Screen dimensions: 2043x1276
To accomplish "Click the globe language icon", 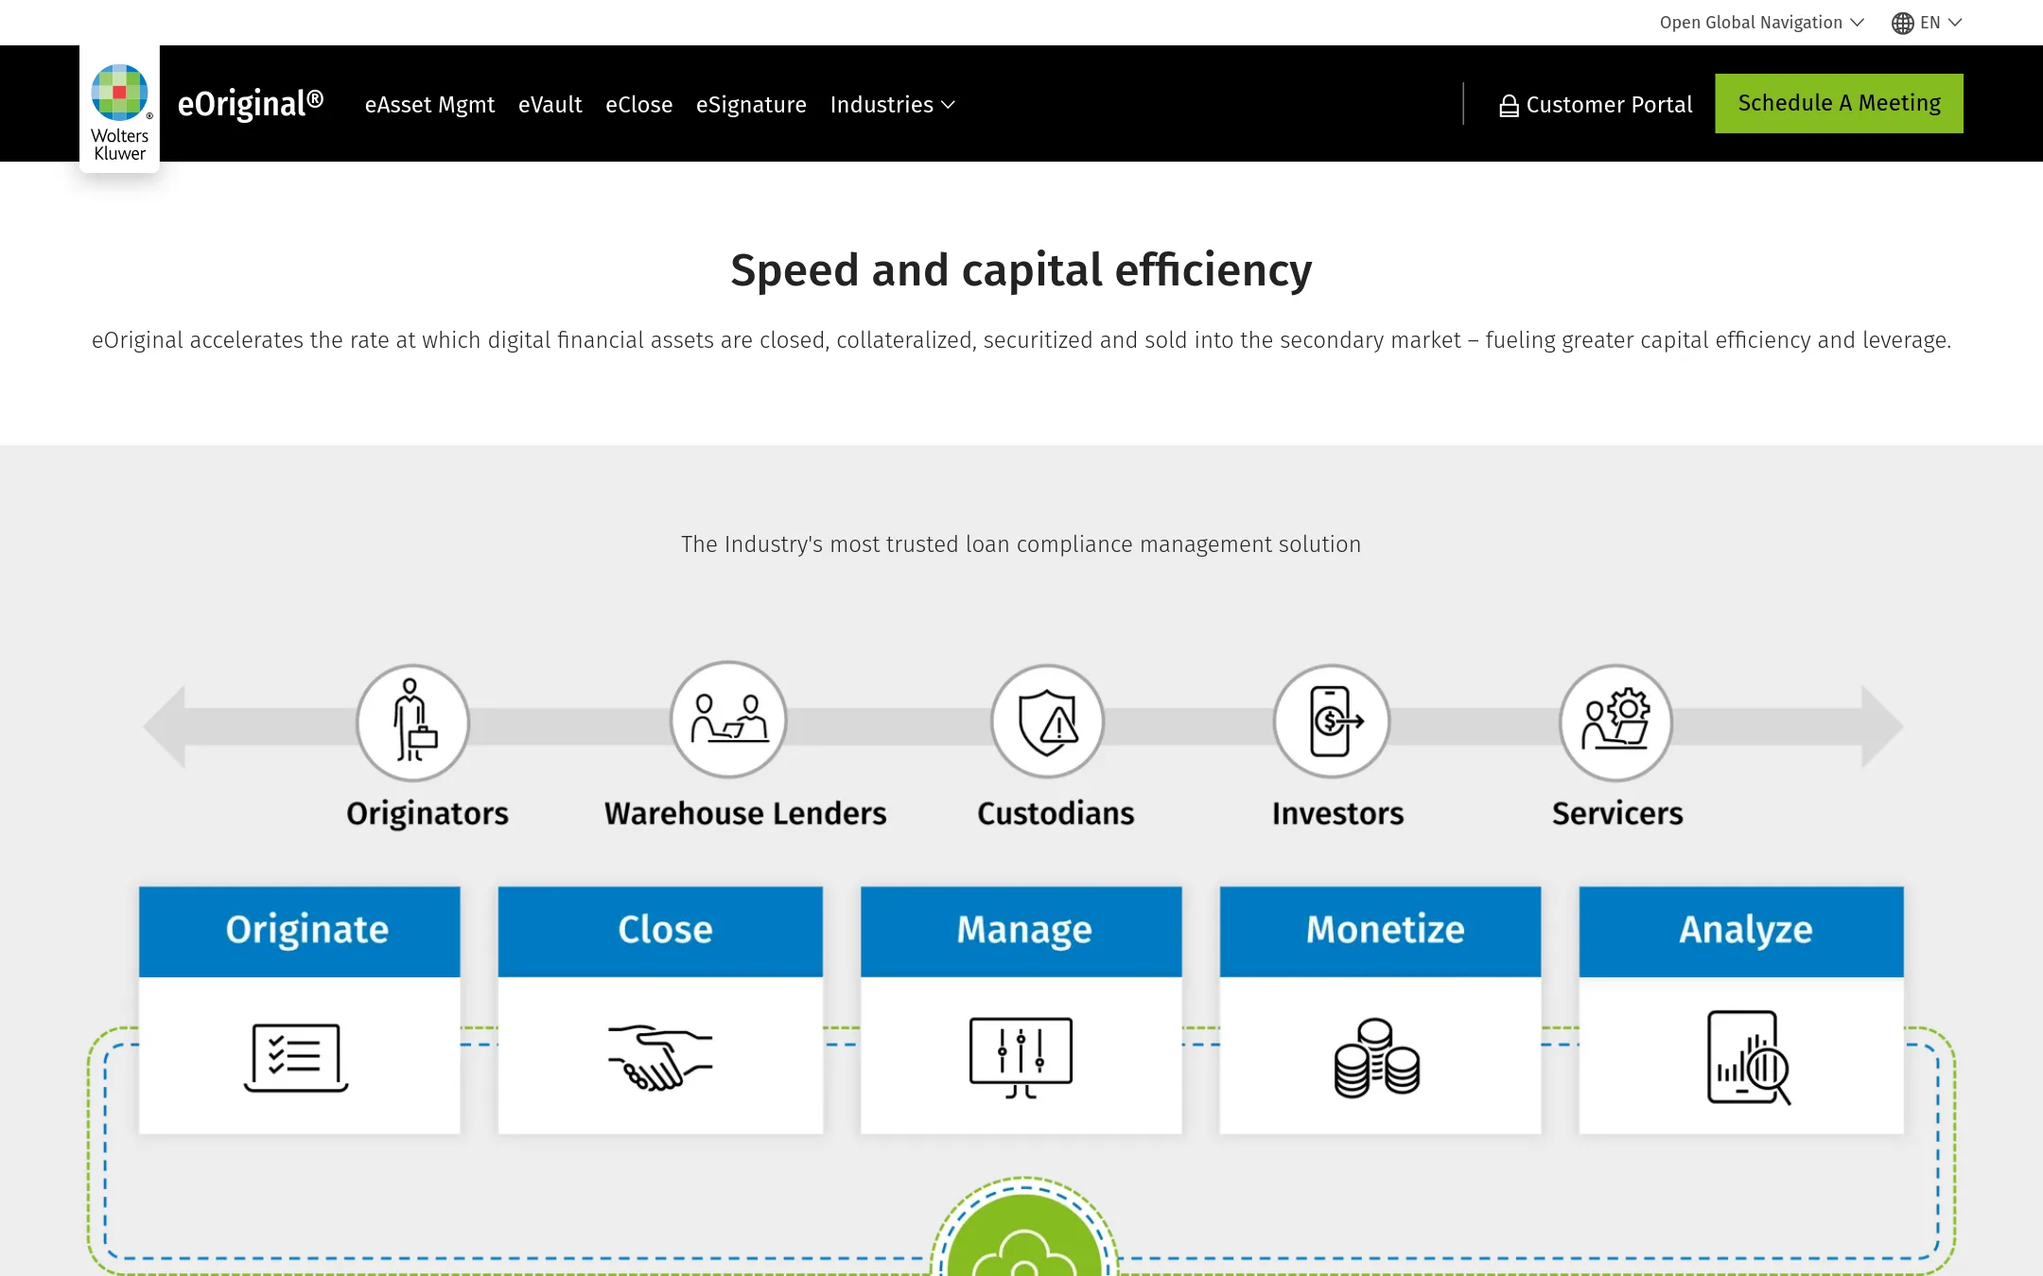I will (1902, 23).
